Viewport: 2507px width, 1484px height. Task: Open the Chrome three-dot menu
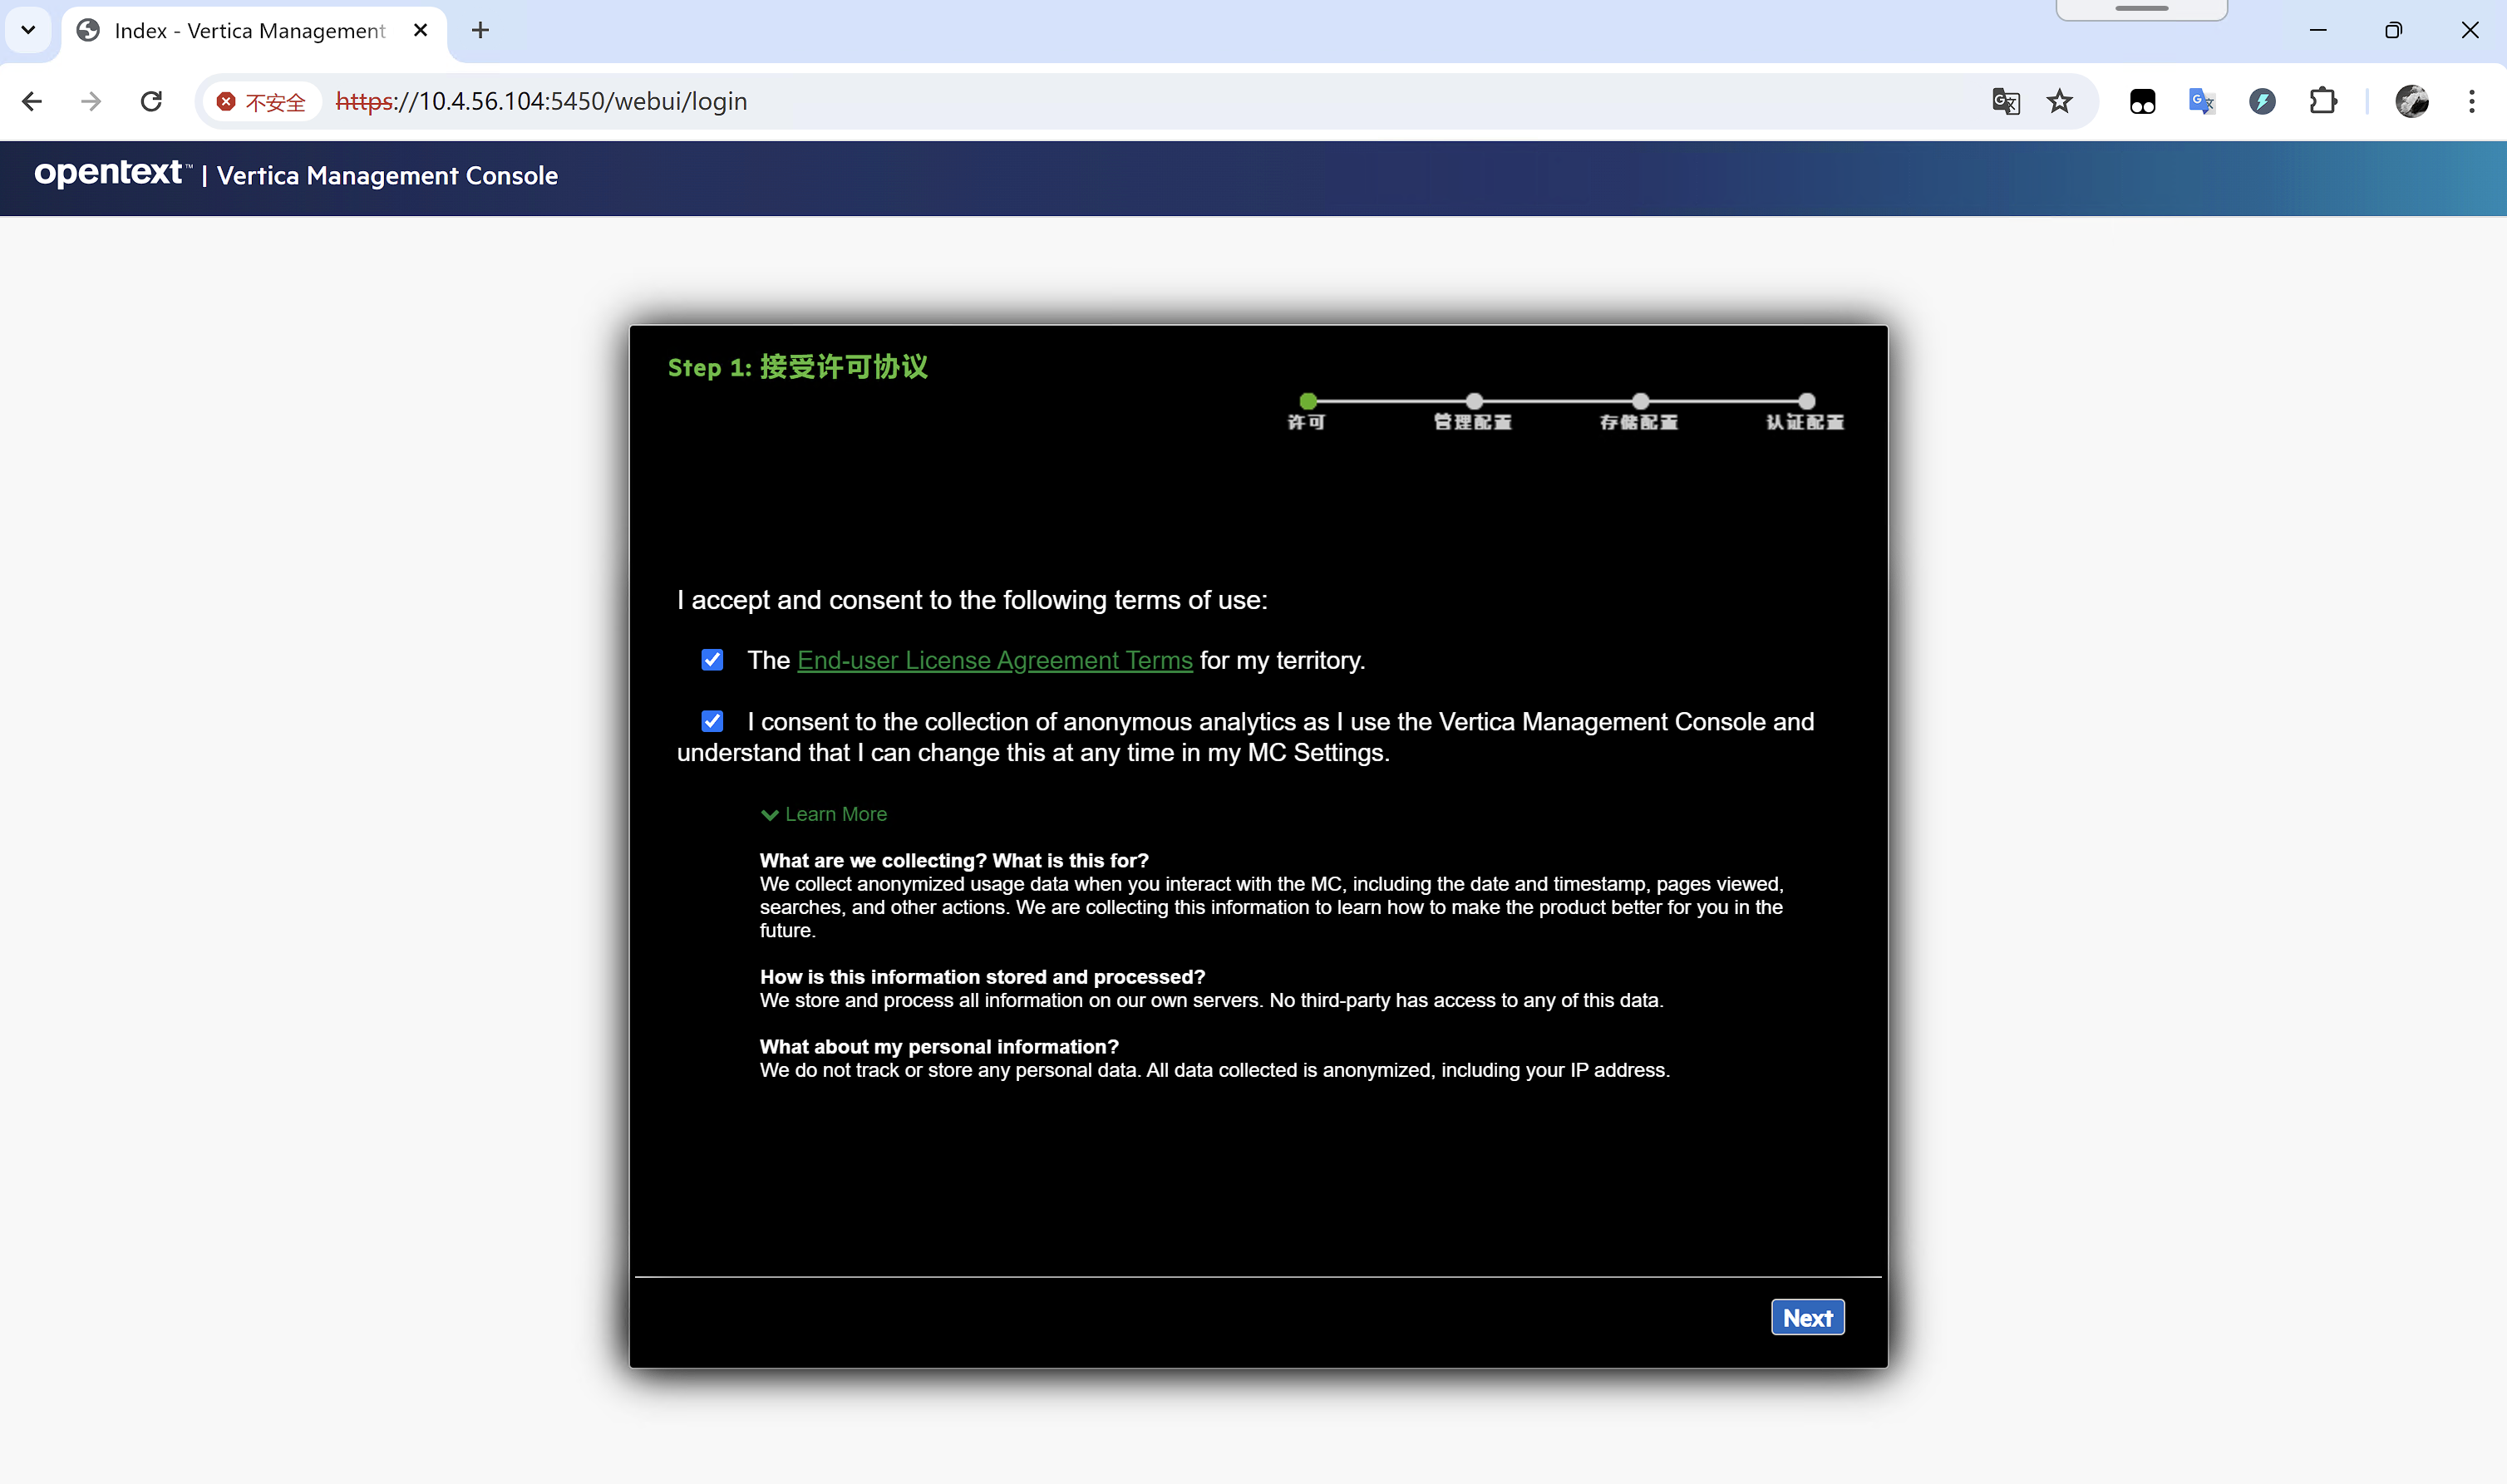(x=2474, y=101)
